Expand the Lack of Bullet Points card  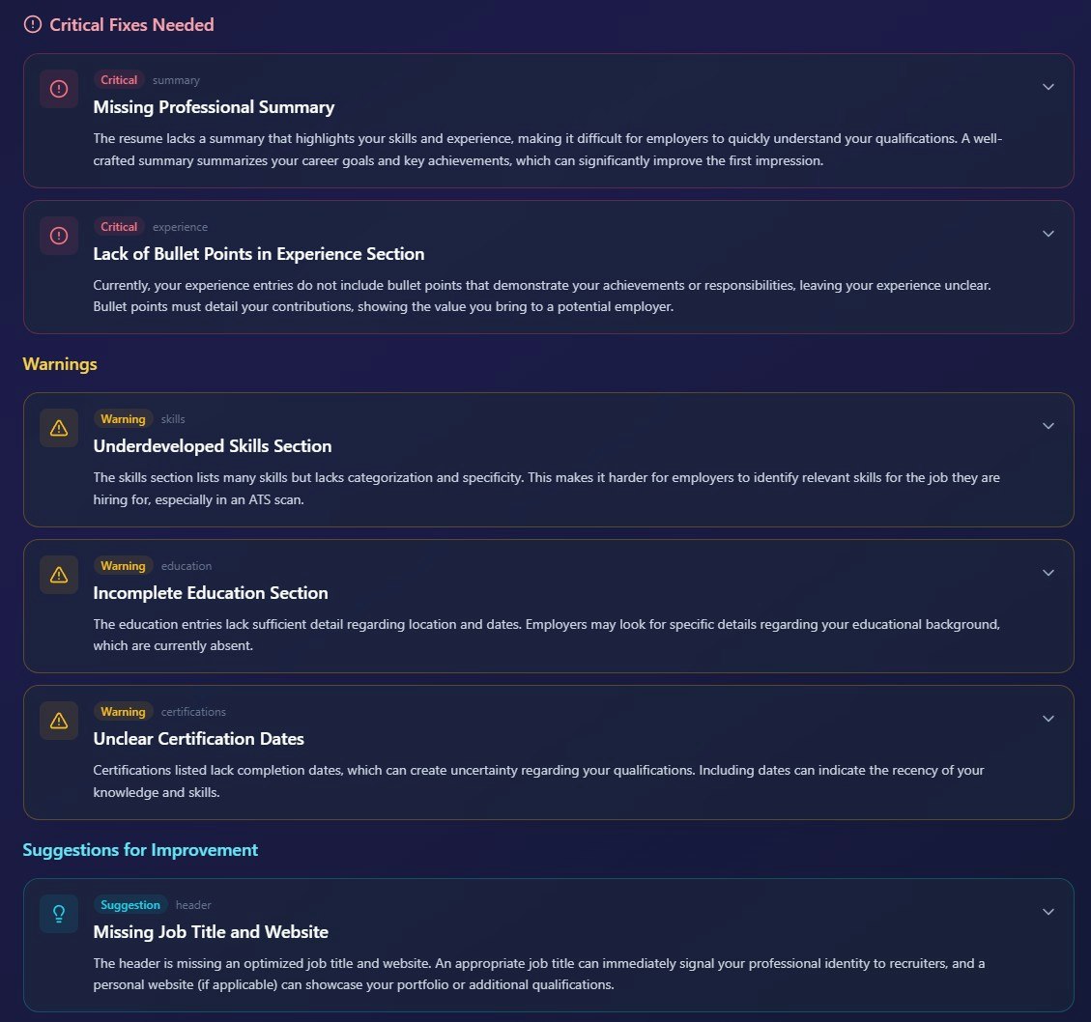(1048, 233)
